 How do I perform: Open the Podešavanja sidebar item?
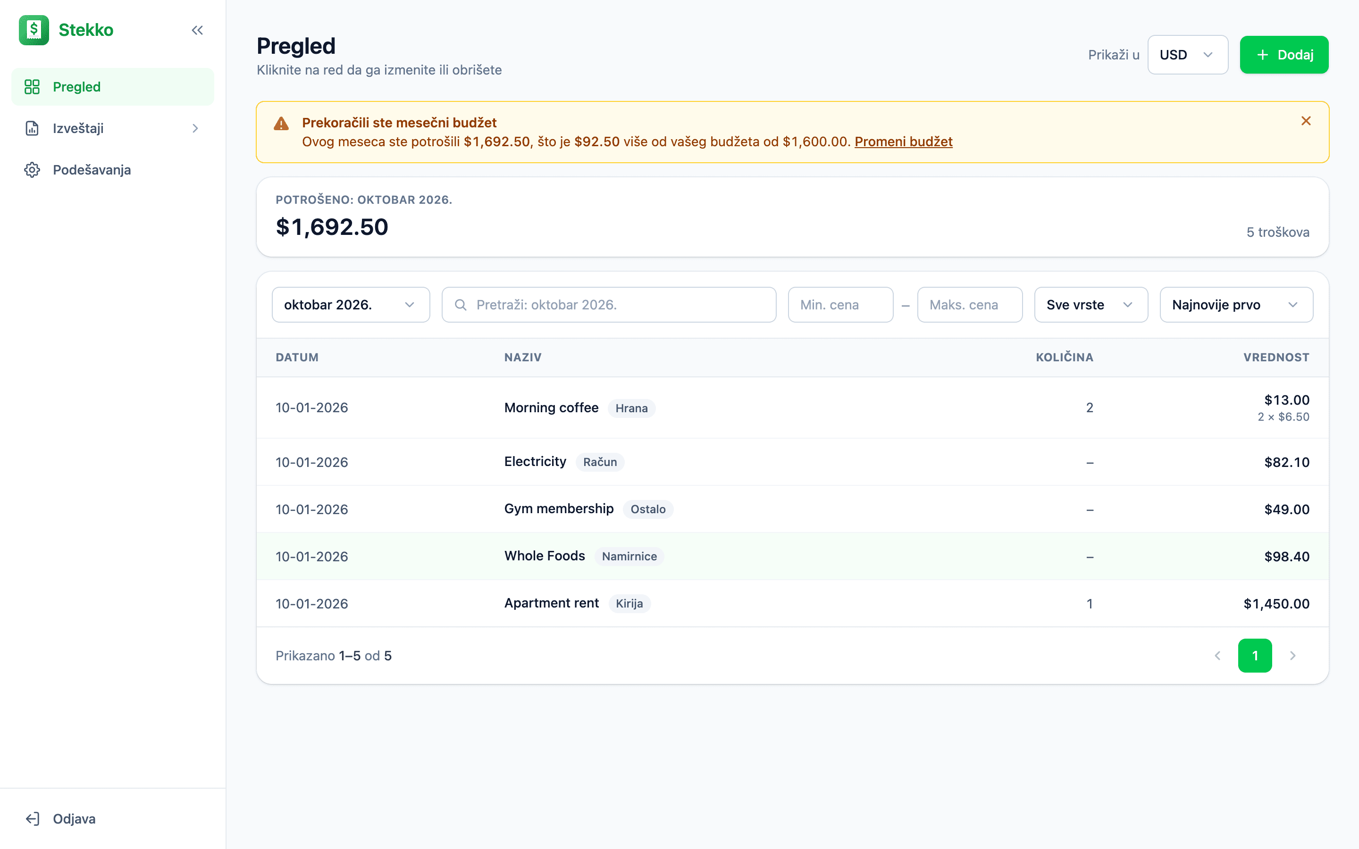coord(113,170)
